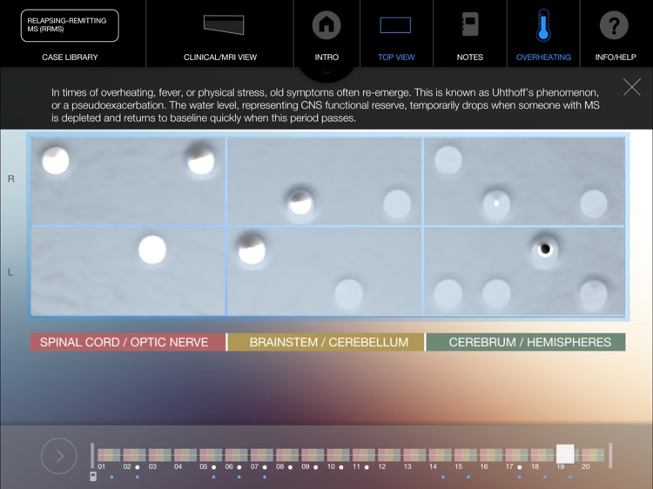Jump to timeline year 03
This screenshot has height=489, width=653.
point(160,455)
